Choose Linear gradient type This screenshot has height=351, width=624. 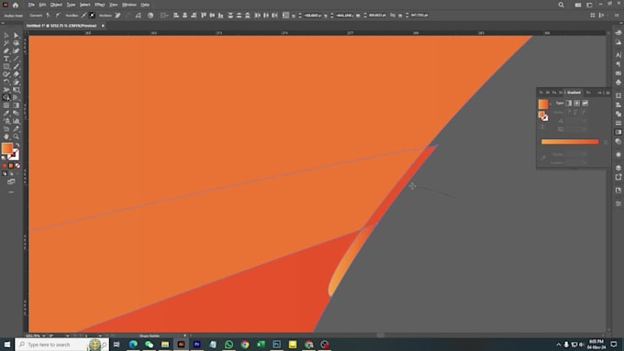[x=568, y=103]
